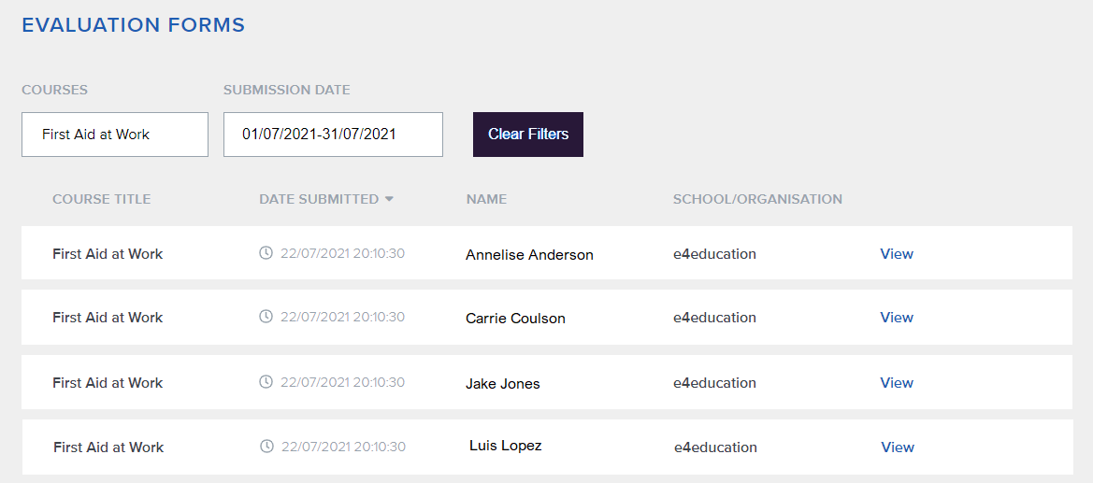Open the View link for Luis Lopez

click(897, 447)
